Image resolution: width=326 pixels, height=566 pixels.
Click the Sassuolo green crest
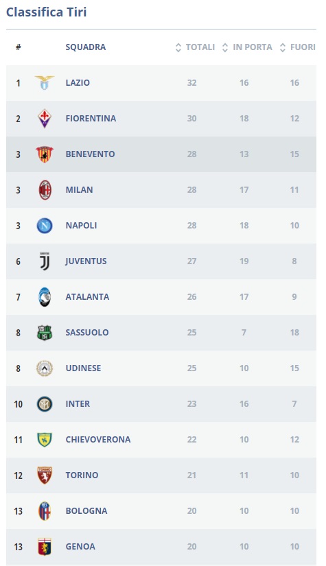click(x=45, y=333)
